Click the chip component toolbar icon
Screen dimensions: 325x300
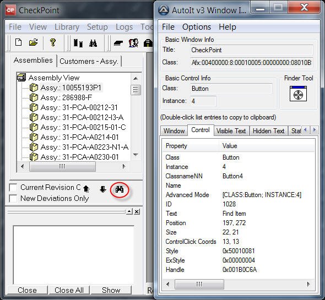point(118,43)
